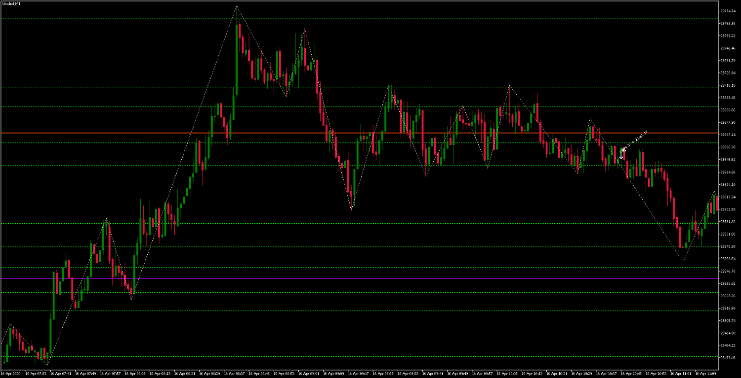Click price label 23667.14 on price scale

728,135
